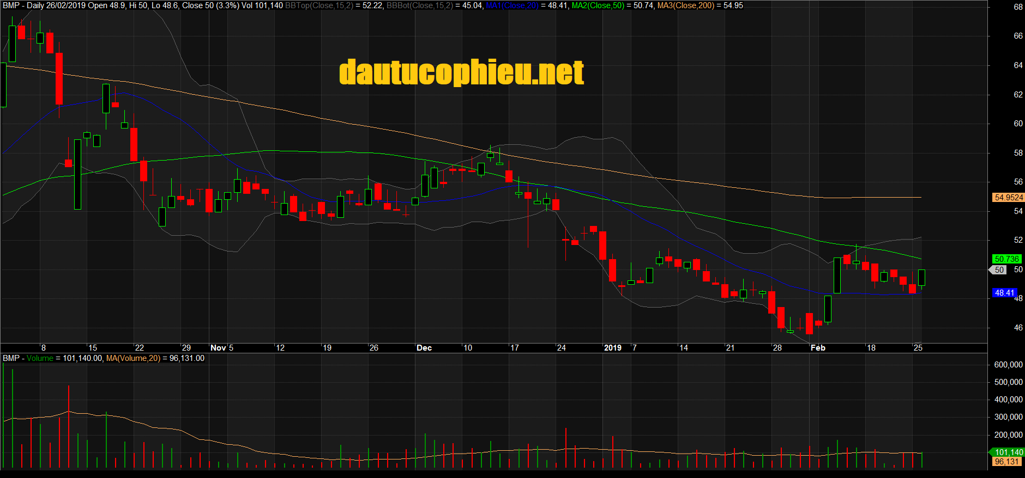Click the 300,000 volume axis label

[1009, 417]
